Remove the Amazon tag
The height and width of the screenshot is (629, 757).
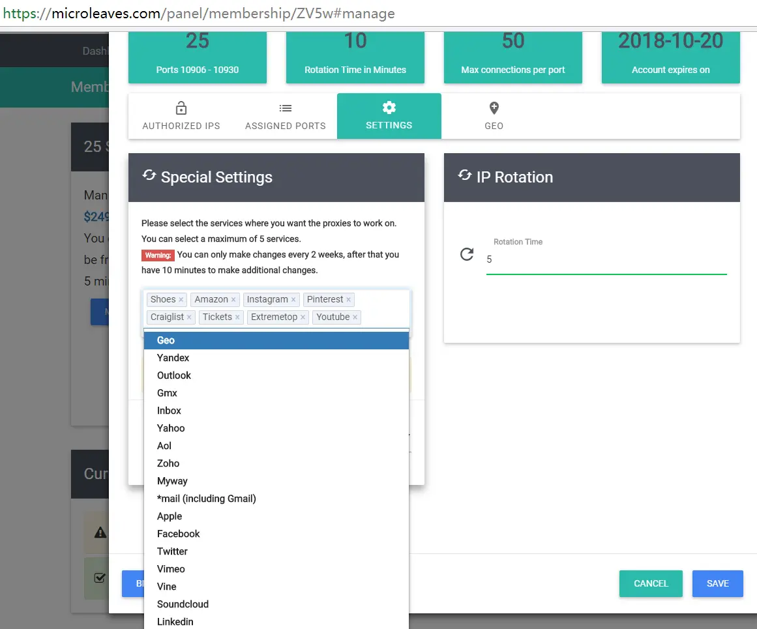coord(233,300)
